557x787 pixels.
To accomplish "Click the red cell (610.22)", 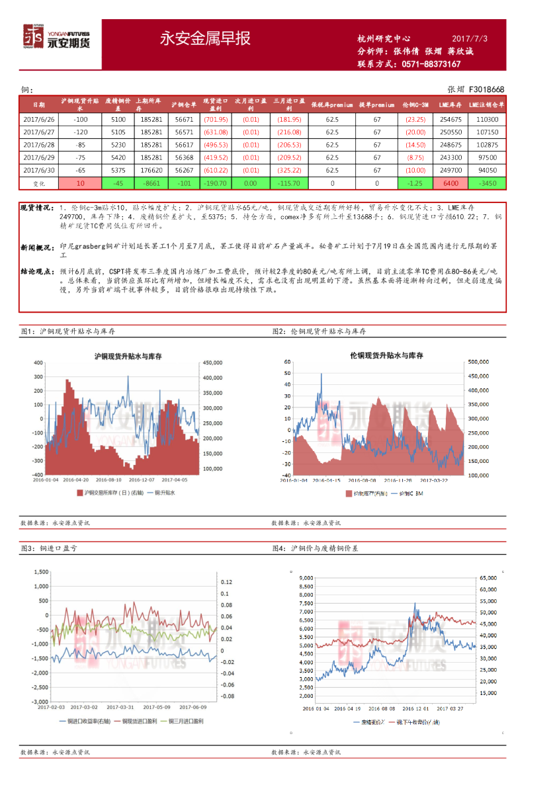I will pos(216,170).
